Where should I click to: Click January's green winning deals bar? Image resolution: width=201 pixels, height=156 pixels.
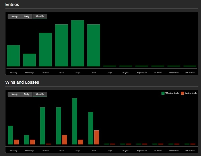click(10, 135)
